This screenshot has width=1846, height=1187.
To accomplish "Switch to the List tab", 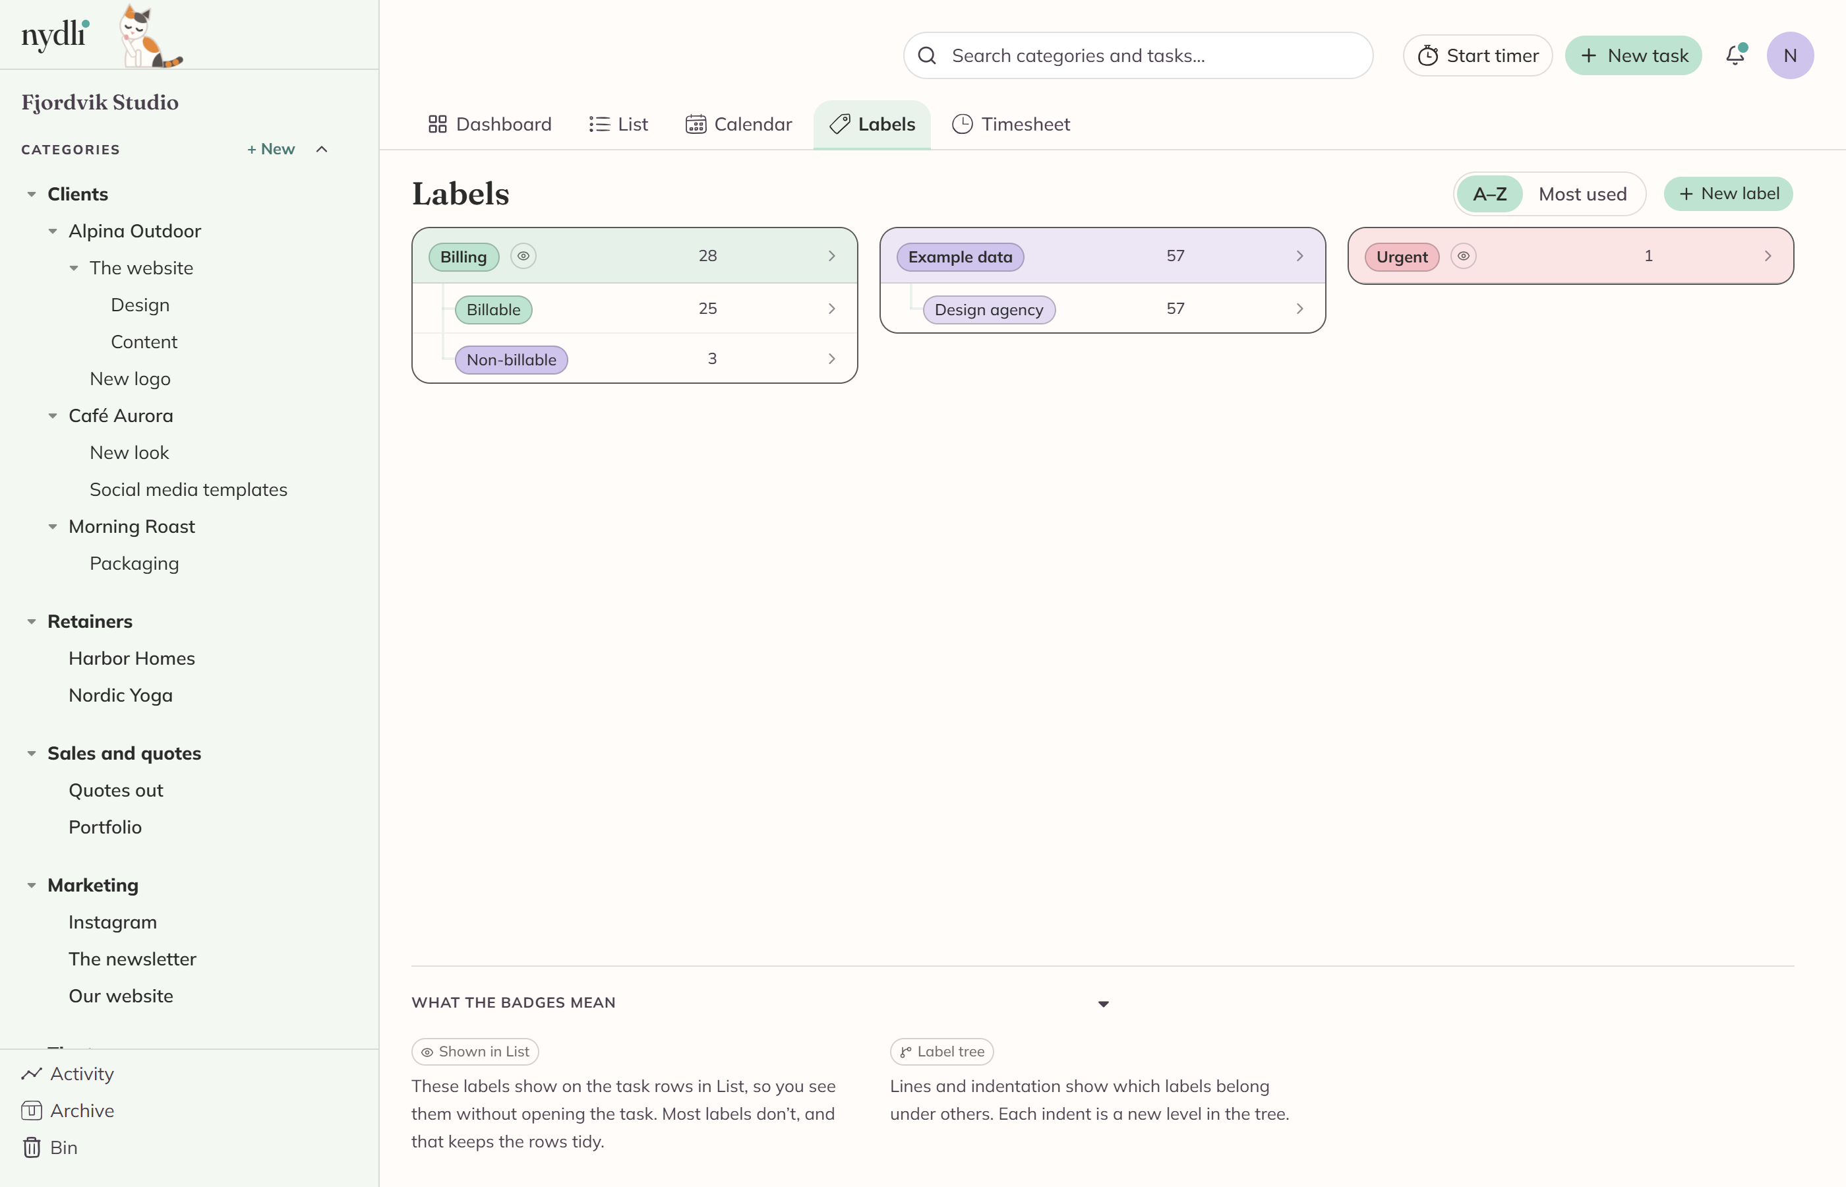I will point(618,124).
